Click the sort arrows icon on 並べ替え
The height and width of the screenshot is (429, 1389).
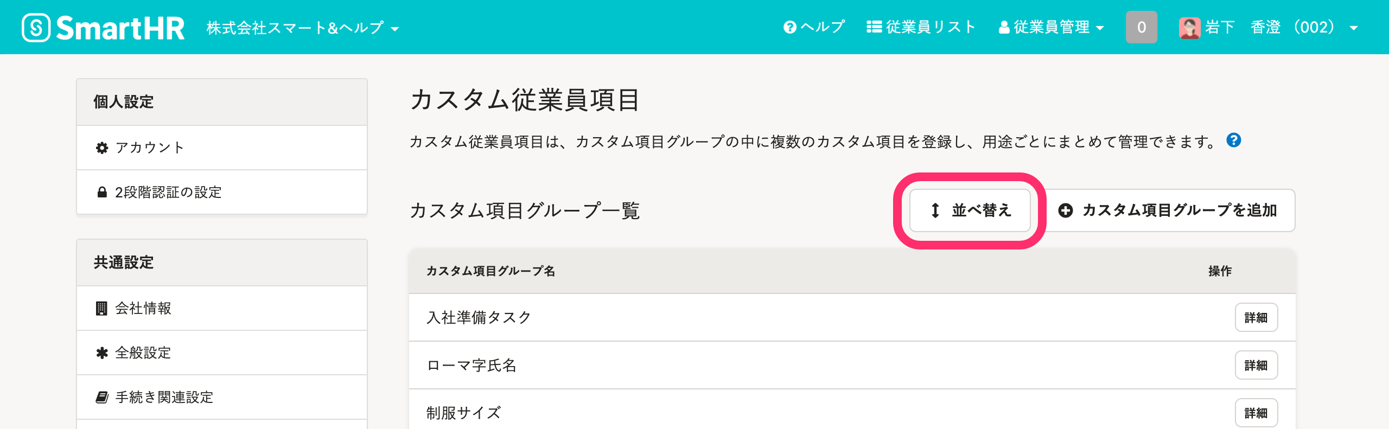click(935, 210)
